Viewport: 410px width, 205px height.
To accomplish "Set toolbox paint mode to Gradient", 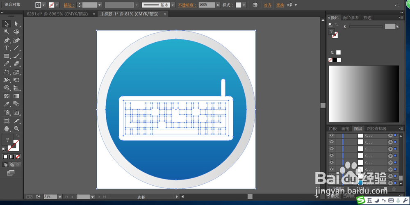I will pyautogui.click(x=11, y=157).
